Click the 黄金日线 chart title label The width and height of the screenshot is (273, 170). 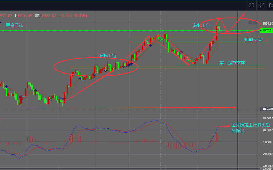(x=14, y=25)
